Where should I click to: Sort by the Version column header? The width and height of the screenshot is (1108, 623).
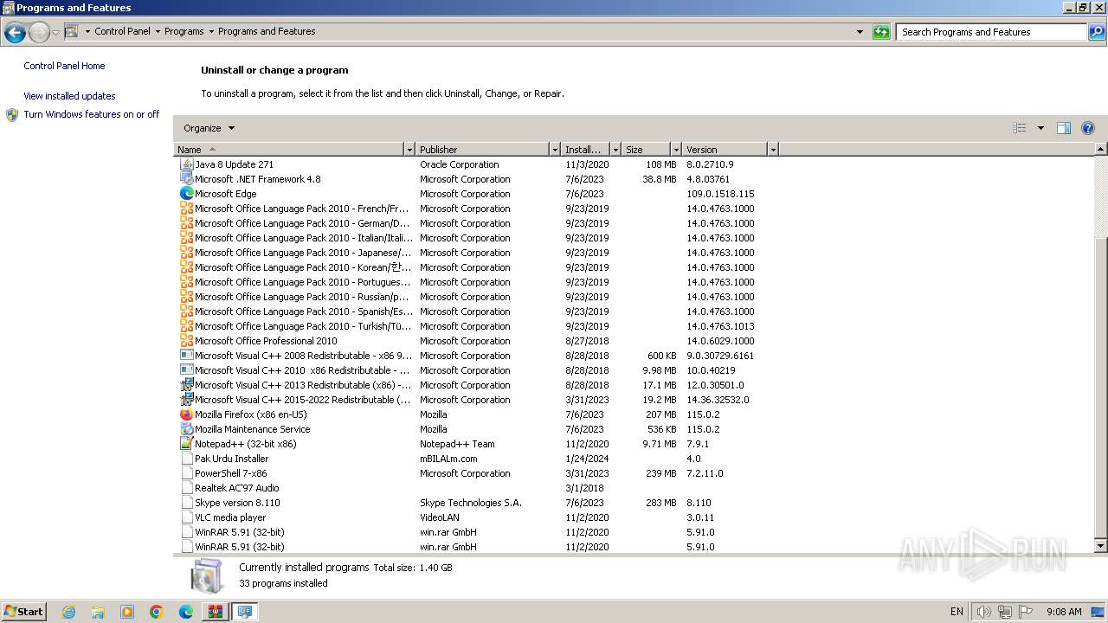pos(725,150)
